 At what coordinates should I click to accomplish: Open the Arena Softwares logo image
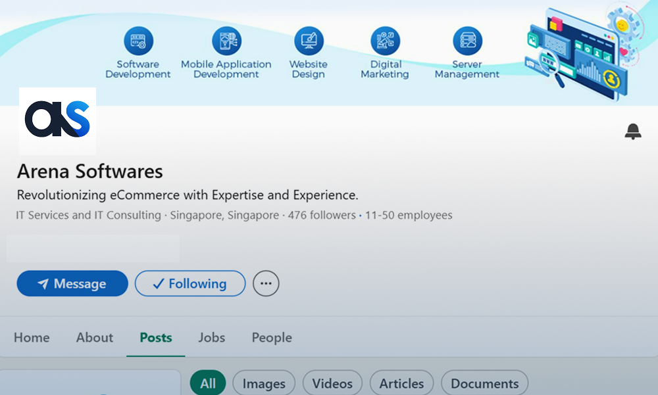point(57,121)
